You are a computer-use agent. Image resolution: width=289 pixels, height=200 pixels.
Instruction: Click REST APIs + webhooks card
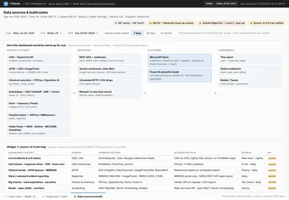[109, 59]
